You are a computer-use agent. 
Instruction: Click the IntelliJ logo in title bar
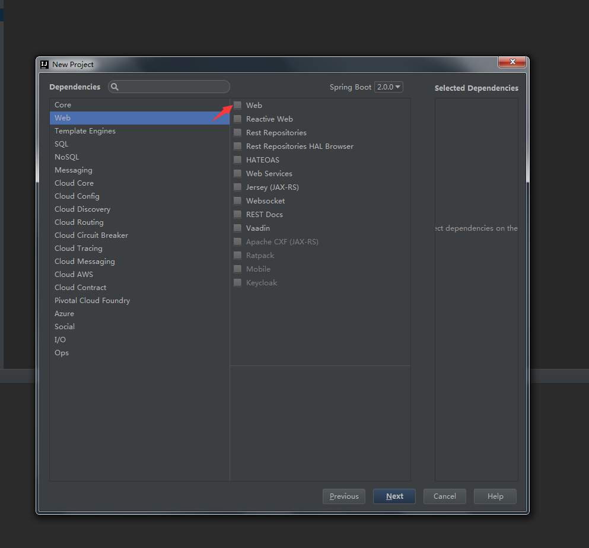[44, 64]
